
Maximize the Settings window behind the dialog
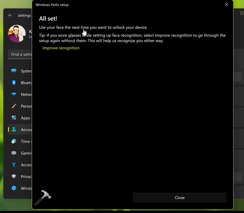[x=242, y=13]
